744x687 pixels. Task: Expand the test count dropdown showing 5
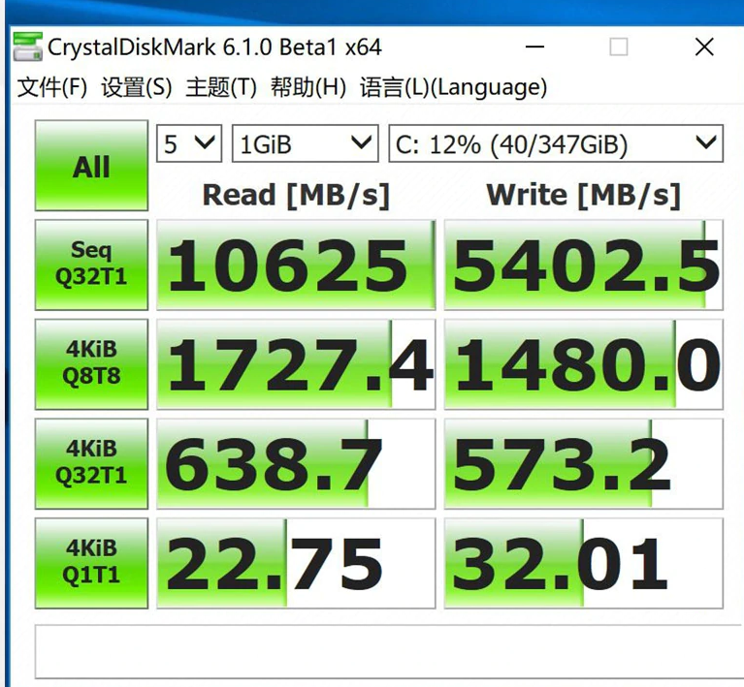pos(189,143)
